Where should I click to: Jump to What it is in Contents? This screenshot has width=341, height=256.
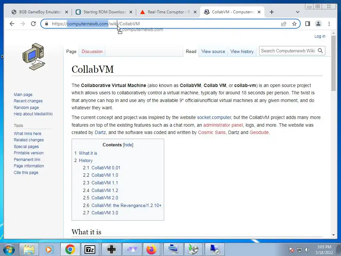tap(88, 153)
